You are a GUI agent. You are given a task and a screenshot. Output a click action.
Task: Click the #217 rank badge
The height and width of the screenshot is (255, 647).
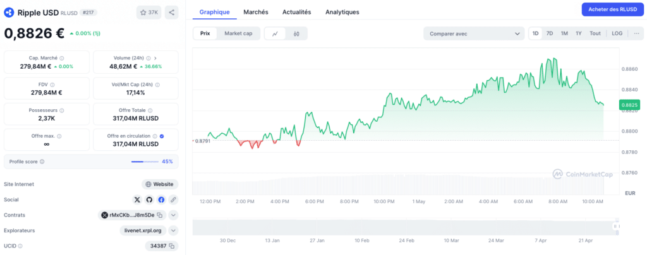click(x=87, y=13)
